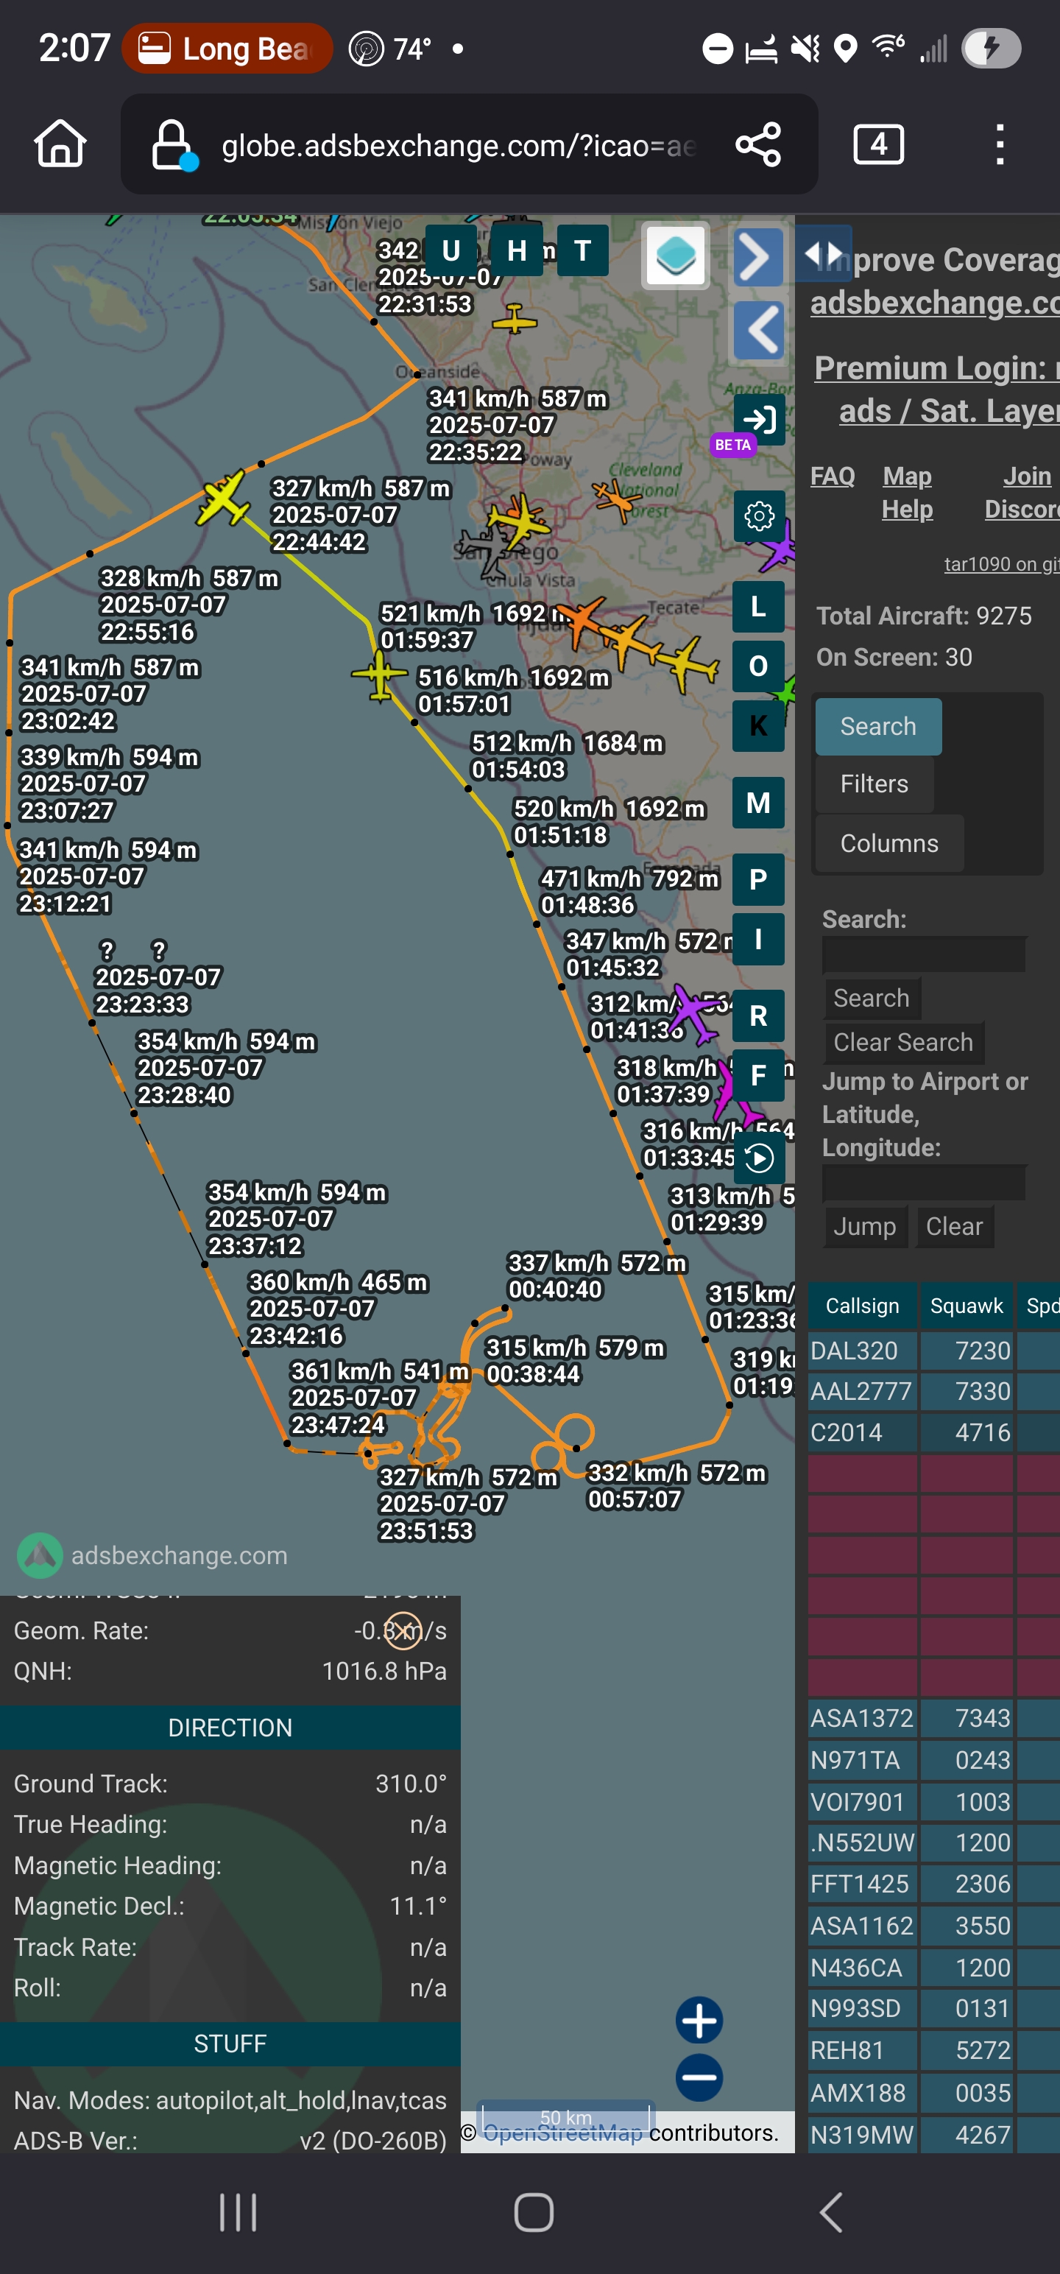The width and height of the screenshot is (1060, 2274).
Task: Toggle the F map button
Action: 758,1075
